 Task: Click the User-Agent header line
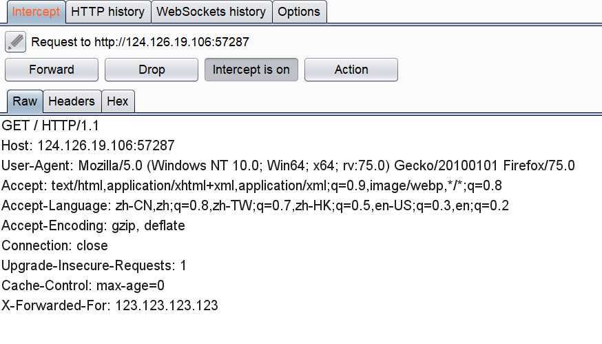(288, 165)
